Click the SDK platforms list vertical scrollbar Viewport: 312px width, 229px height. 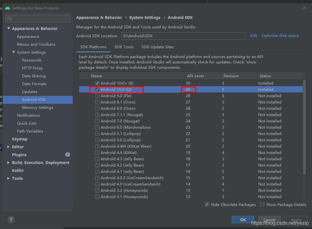[x=304, y=127]
